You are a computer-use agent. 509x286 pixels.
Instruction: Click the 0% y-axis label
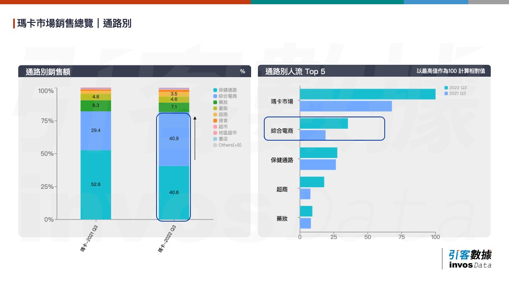click(49, 219)
